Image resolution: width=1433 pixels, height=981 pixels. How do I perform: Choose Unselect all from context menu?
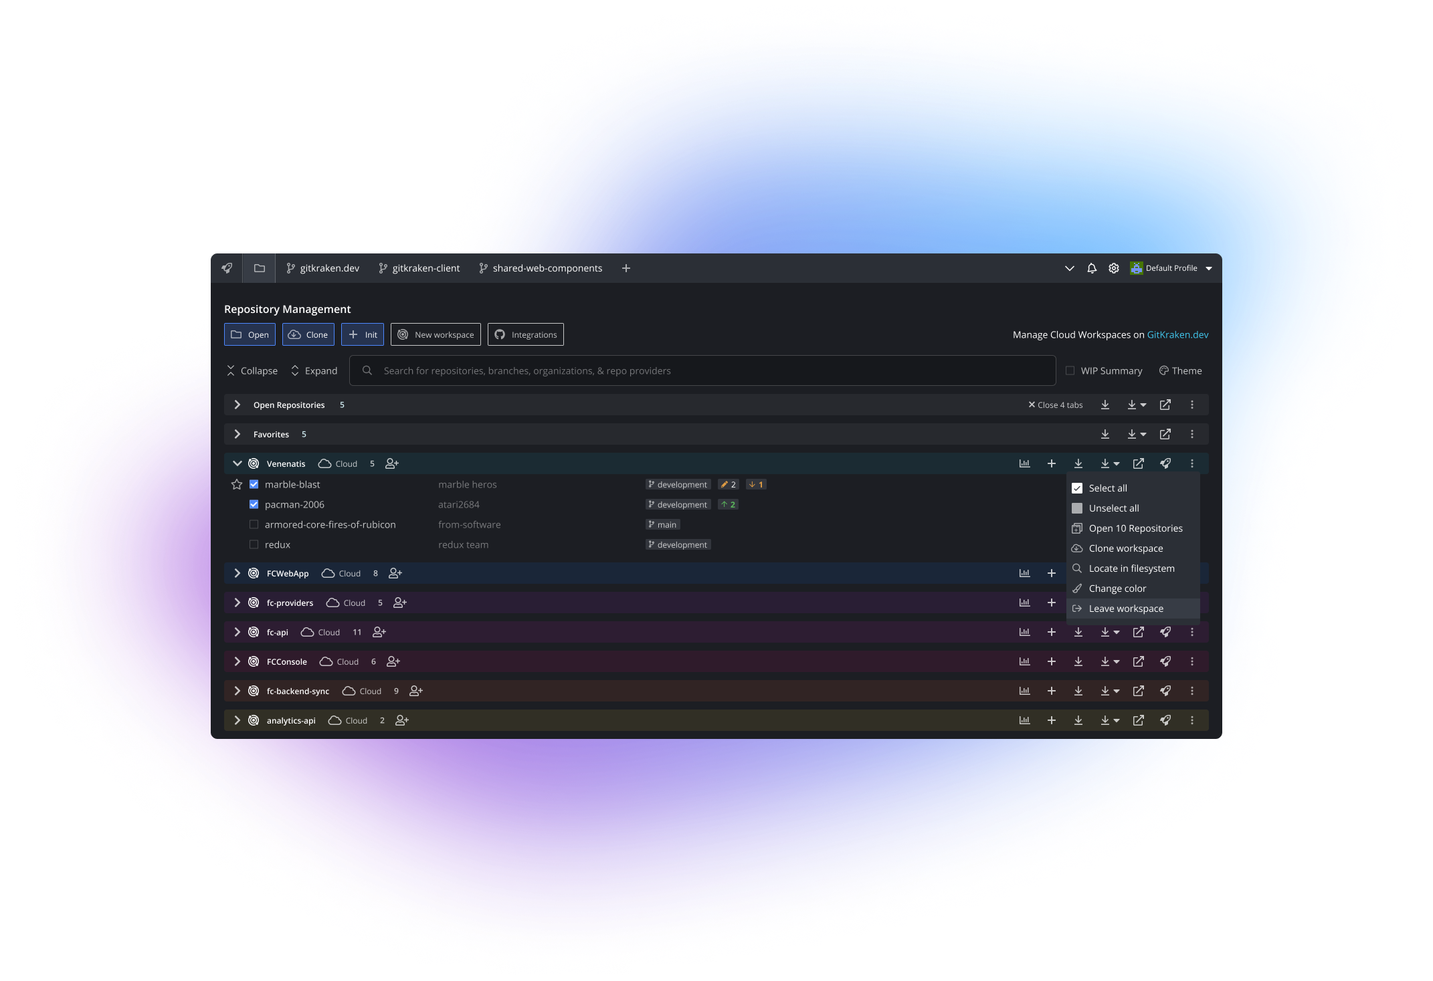click(x=1133, y=508)
